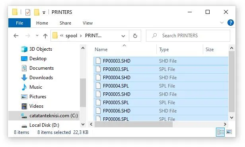Open 3D Objects in the navigation pane

tap(41, 49)
